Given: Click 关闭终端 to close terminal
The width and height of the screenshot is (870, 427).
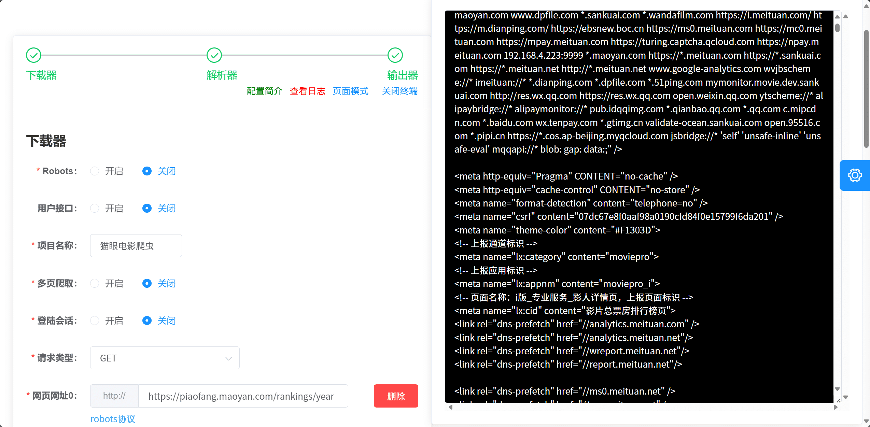Looking at the screenshot, I should [x=399, y=91].
